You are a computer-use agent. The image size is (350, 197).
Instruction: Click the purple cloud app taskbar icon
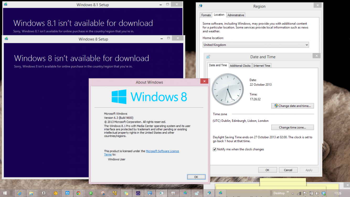138,193
